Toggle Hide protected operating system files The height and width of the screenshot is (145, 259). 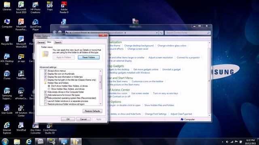click(x=45, y=98)
